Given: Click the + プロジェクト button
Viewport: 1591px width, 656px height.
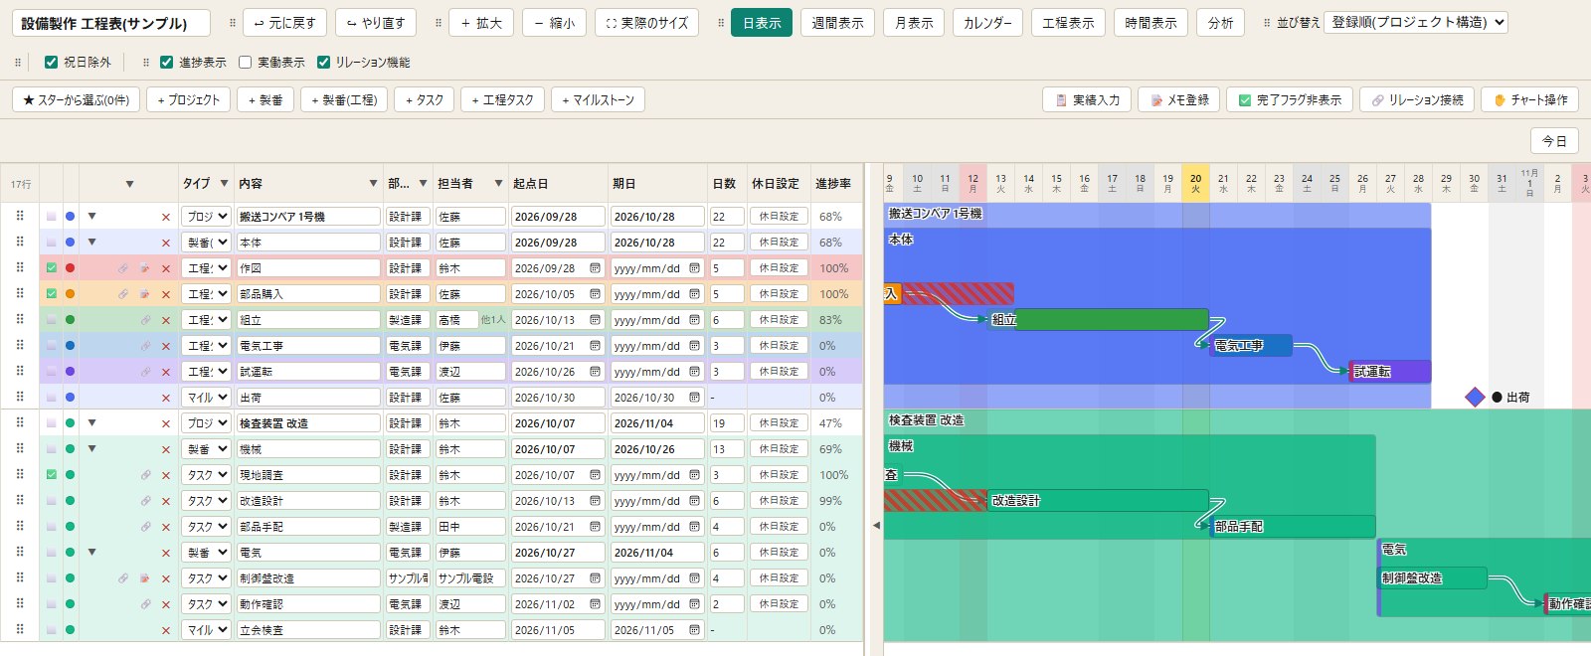Looking at the screenshot, I should click(x=189, y=99).
